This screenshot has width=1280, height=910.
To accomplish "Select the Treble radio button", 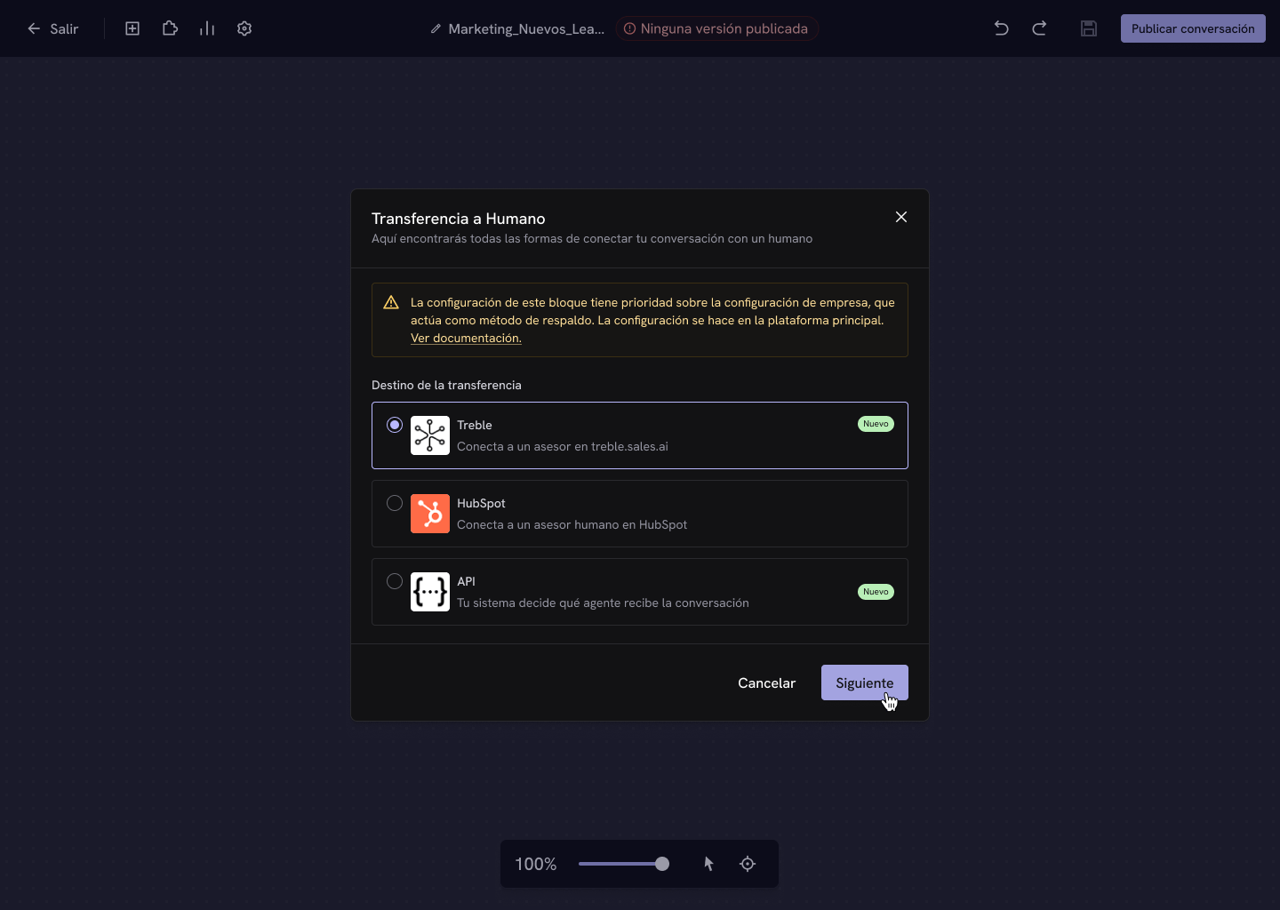I will coord(395,425).
